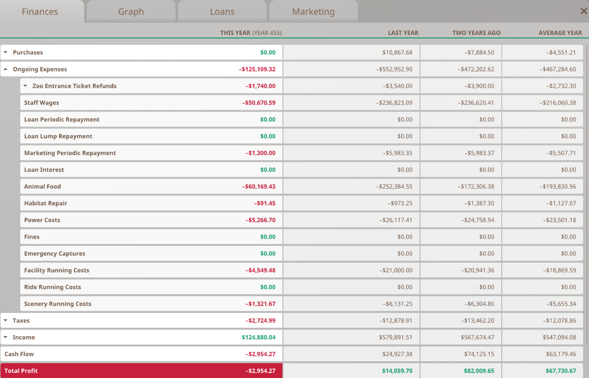Click the Power Costs label
Image resolution: width=589 pixels, height=378 pixels.
click(42, 220)
